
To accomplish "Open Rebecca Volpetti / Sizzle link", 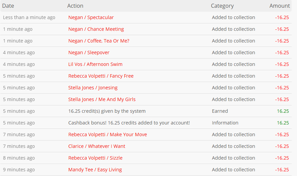I will tap(95, 158).
